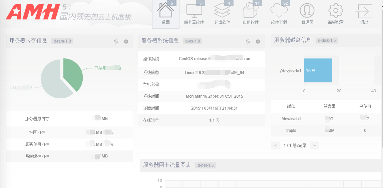Viewport: 383px width, 188px height.
Task: Click badge 5 on 服务器软件
Action: click(x=201, y=3)
